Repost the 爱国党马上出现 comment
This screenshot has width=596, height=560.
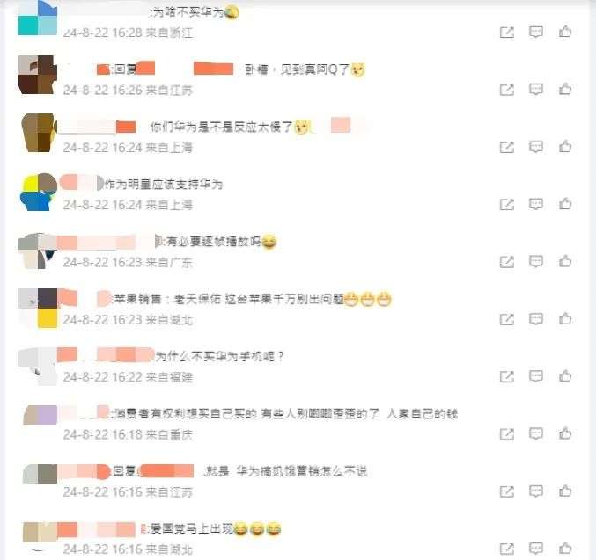coord(507,549)
